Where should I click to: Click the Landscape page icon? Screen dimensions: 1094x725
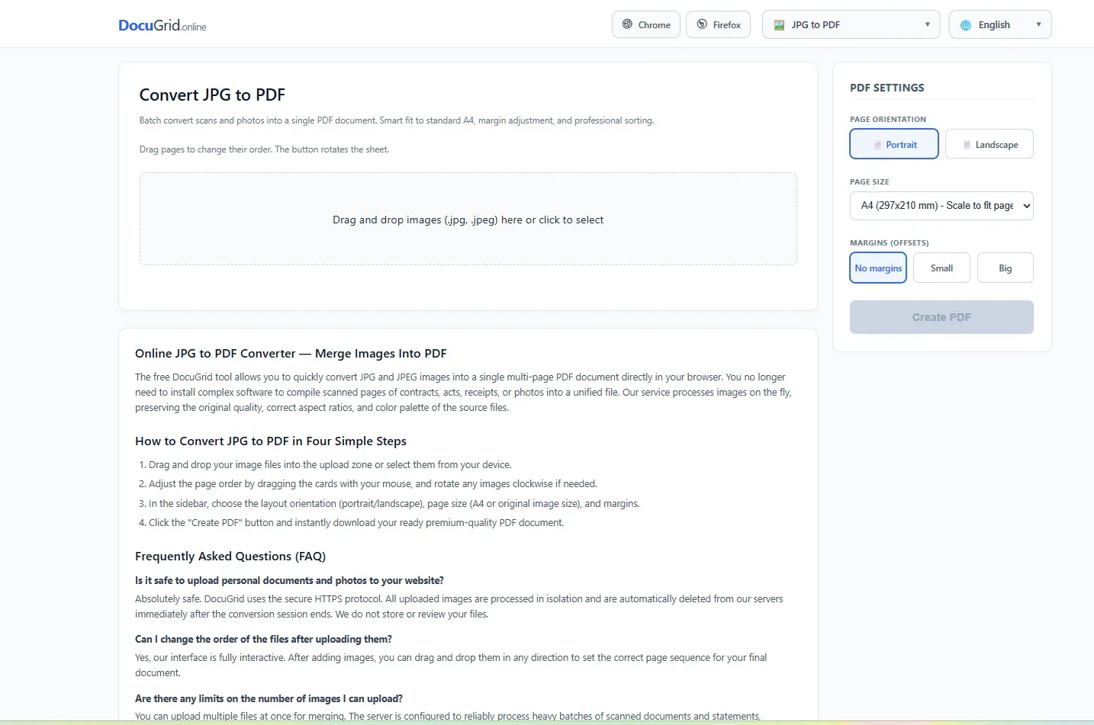pos(967,145)
